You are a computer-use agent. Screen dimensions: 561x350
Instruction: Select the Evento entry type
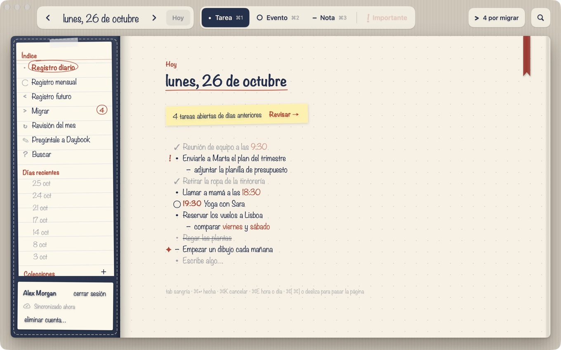click(278, 18)
